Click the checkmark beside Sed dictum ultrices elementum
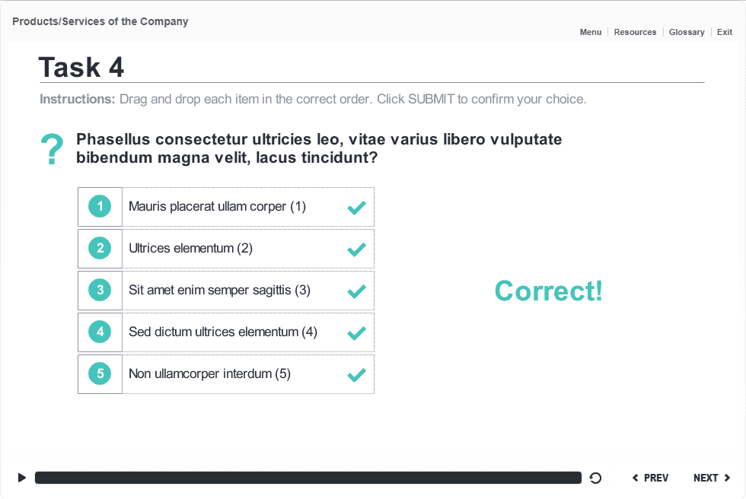This screenshot has height=499, width=746. (x=356, y=332)
